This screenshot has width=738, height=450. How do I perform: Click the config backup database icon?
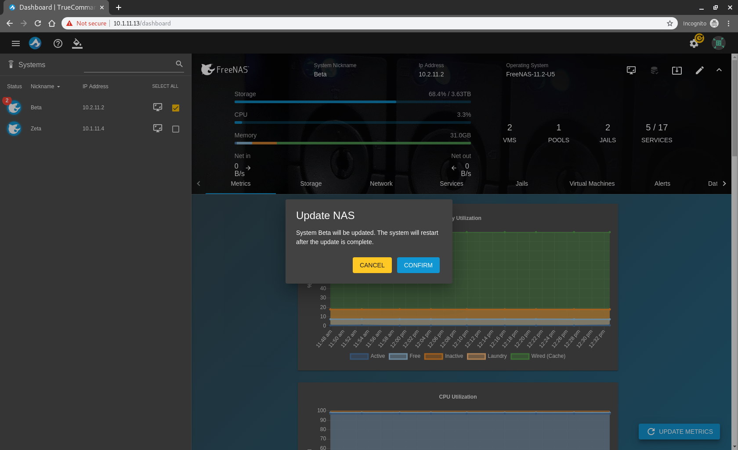(654, 70)
